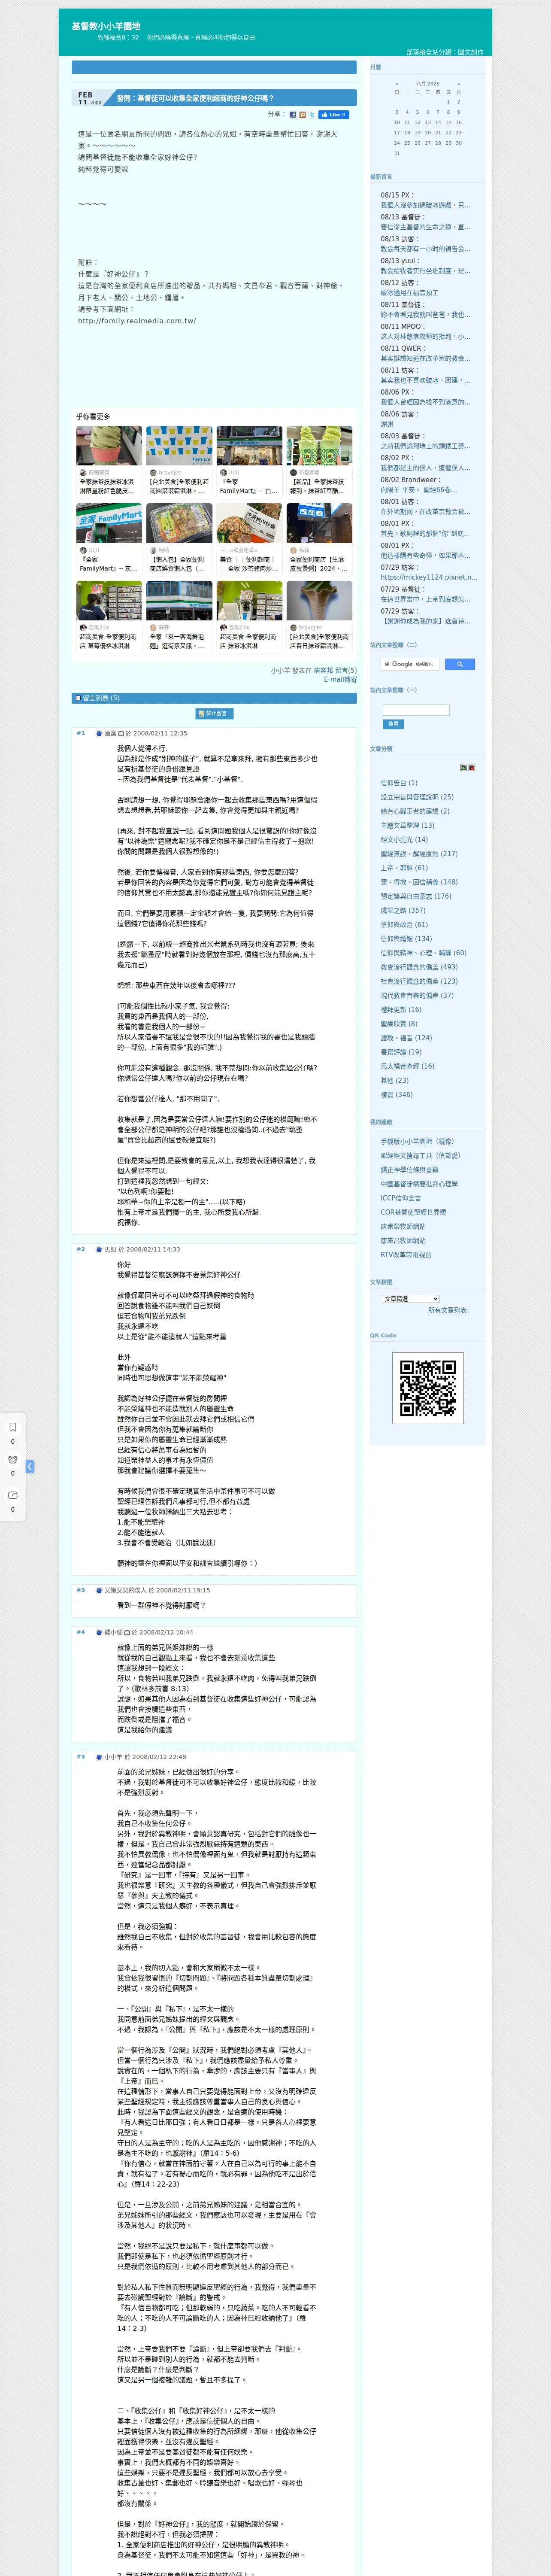Click the floating clap icon
This screenshot has width=551, height=2576.
[13, 1460]
